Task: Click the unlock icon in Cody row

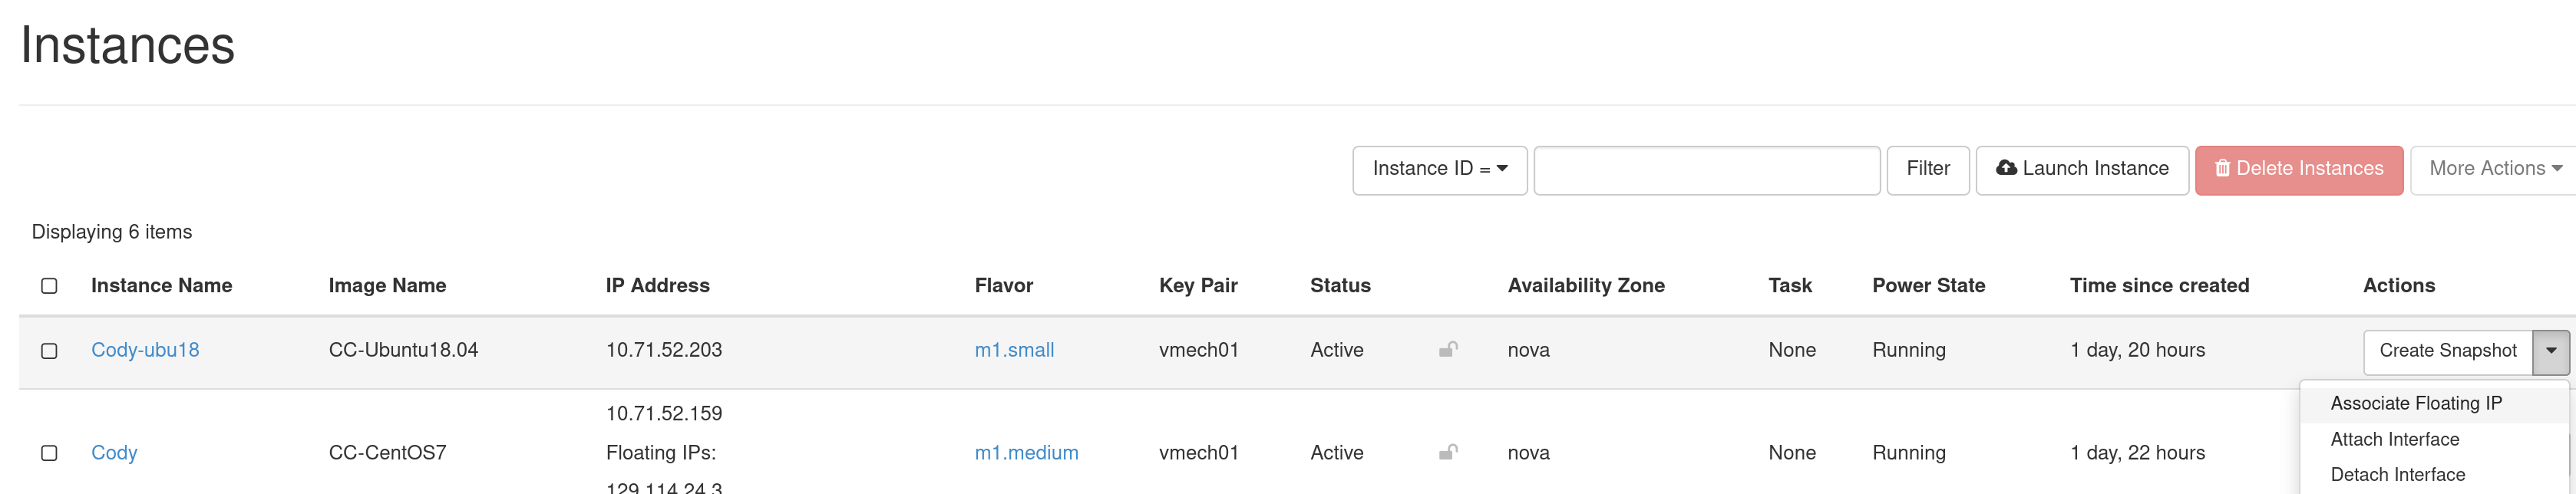Action: coord(1448,452)
